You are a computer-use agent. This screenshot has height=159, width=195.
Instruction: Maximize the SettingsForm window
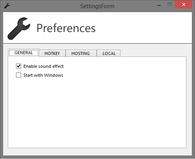pos(170,5)
